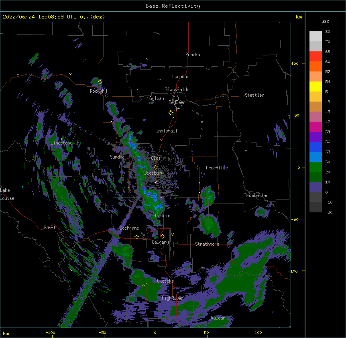Click the yellow v marker northwest of RockyMH

pos(70,74)
